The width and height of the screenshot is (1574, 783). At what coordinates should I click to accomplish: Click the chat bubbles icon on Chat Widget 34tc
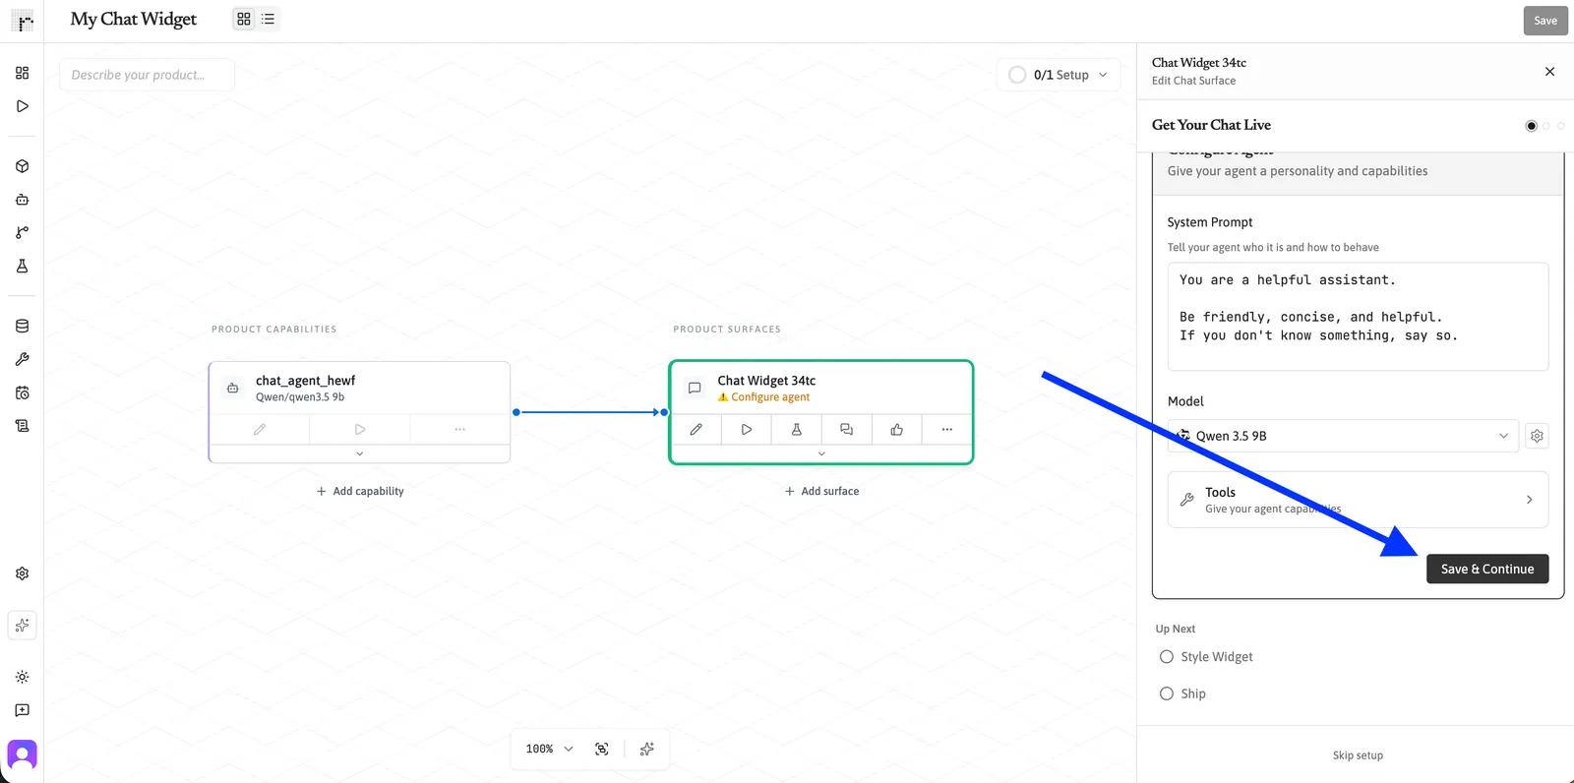[x=846, y=430]
